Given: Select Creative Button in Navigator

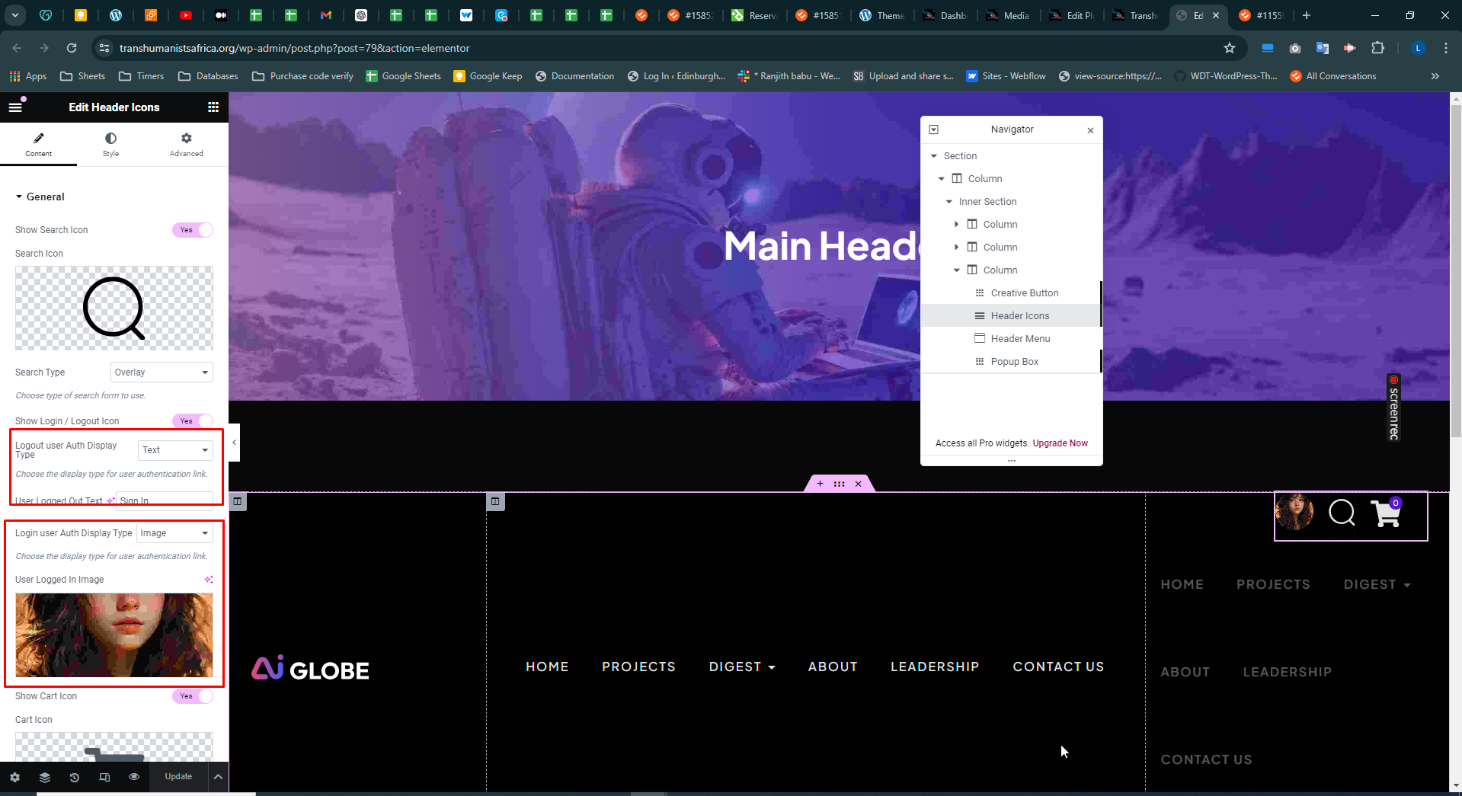Looking at the screenshot, I should click(x=1011, y=293).
